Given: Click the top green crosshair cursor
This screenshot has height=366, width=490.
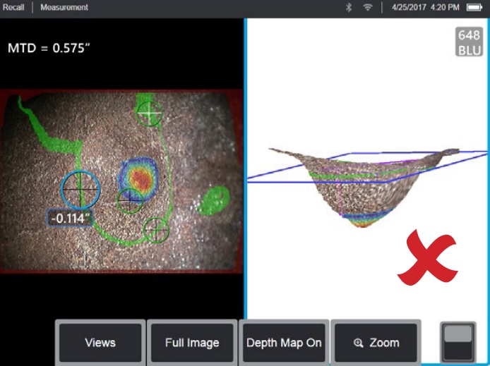Looking at the screenshot, I should pyautogui.click(x=150, y=113).
